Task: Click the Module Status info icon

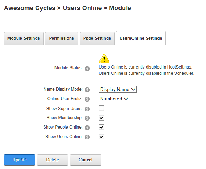Action: [x=87, y=69]
